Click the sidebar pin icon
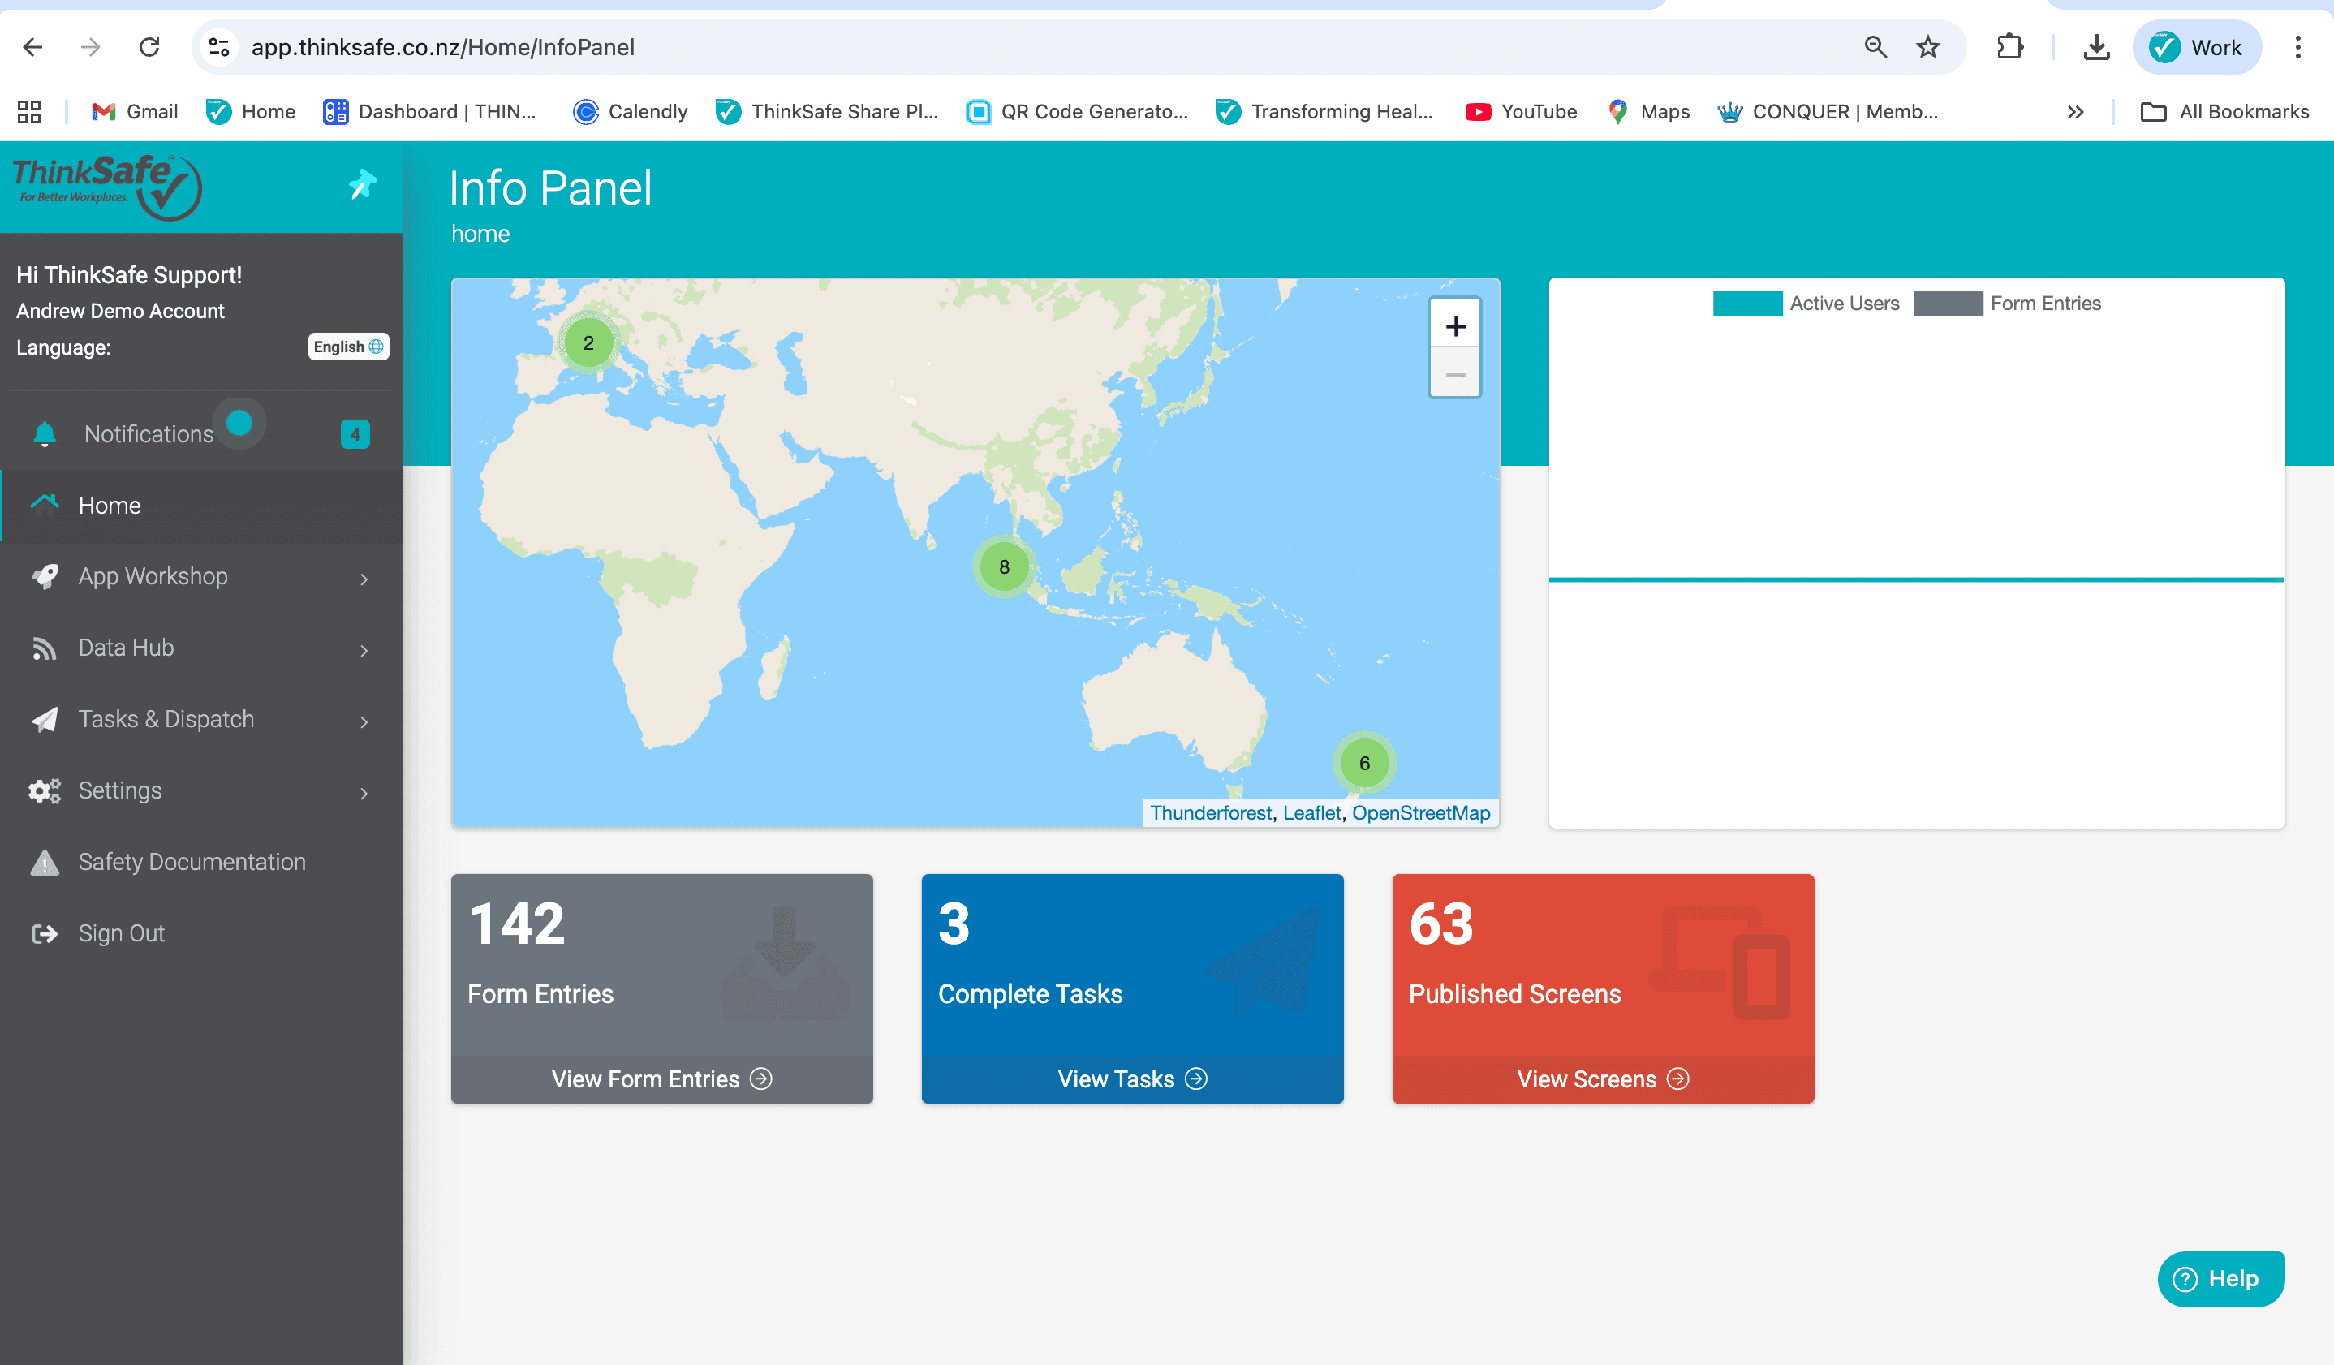The width and height of the screenshot is (2334, 1365). 362,184
